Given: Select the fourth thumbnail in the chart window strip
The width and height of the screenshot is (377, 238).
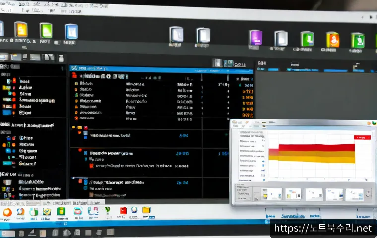Looking at the screenshot, I should [x=334, y=195].
